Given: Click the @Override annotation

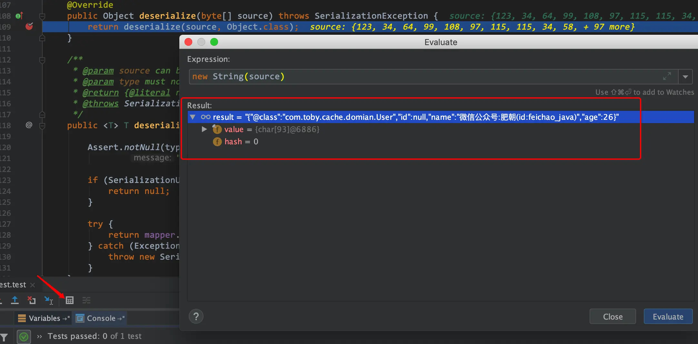Looking at the screenshot, I should (x=90, y=5).
